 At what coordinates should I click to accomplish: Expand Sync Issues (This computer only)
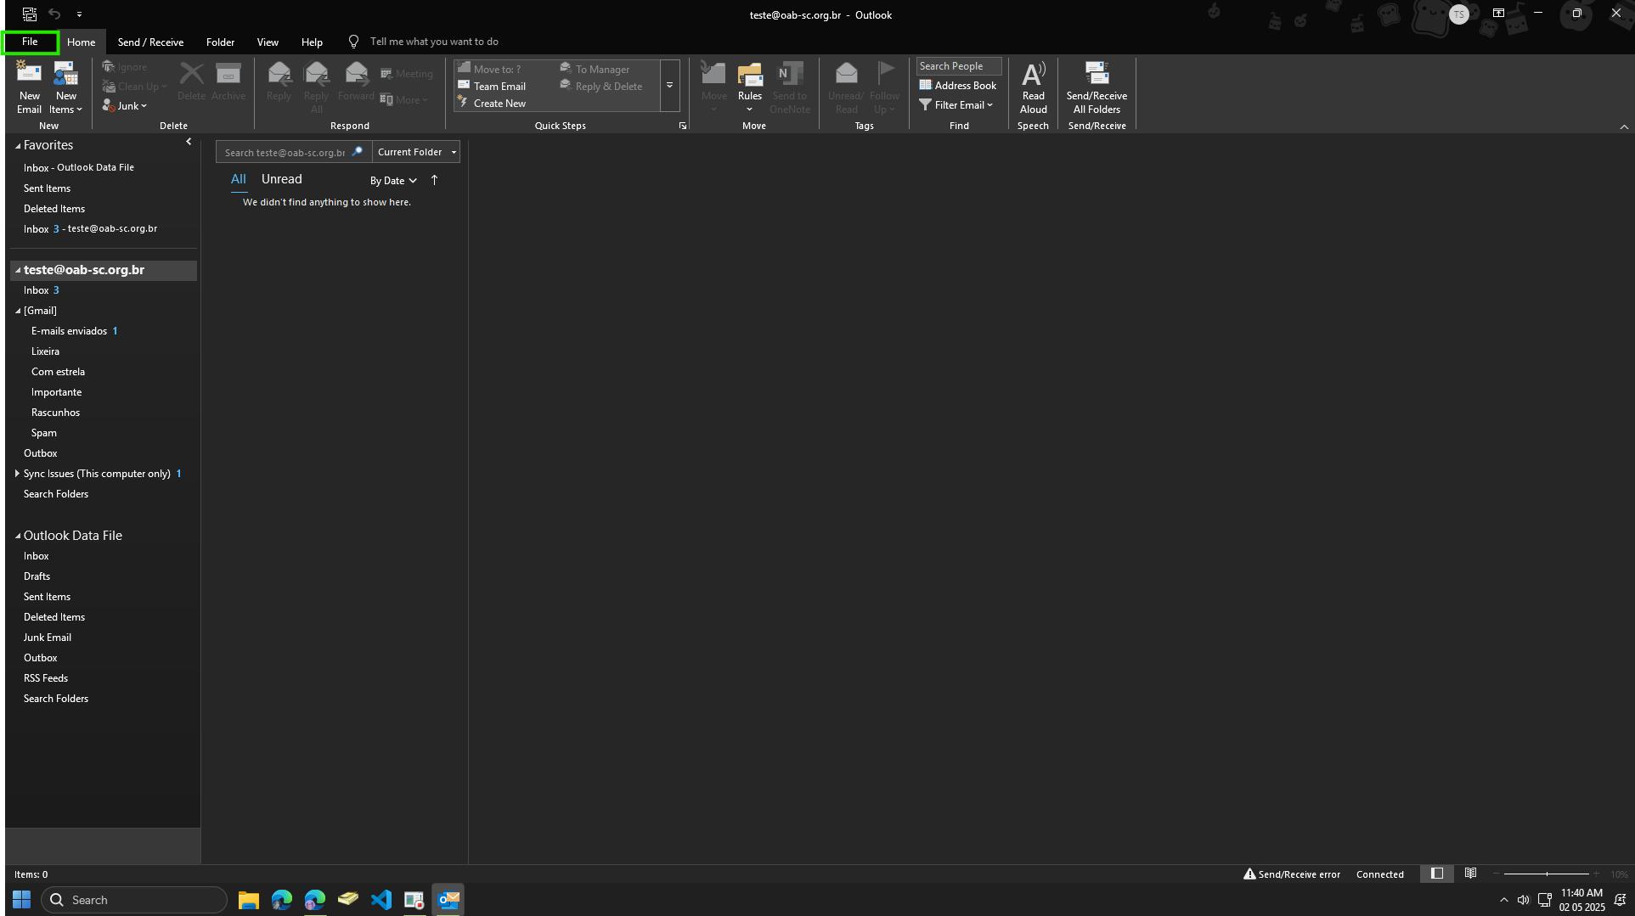(x=17, y=474)
